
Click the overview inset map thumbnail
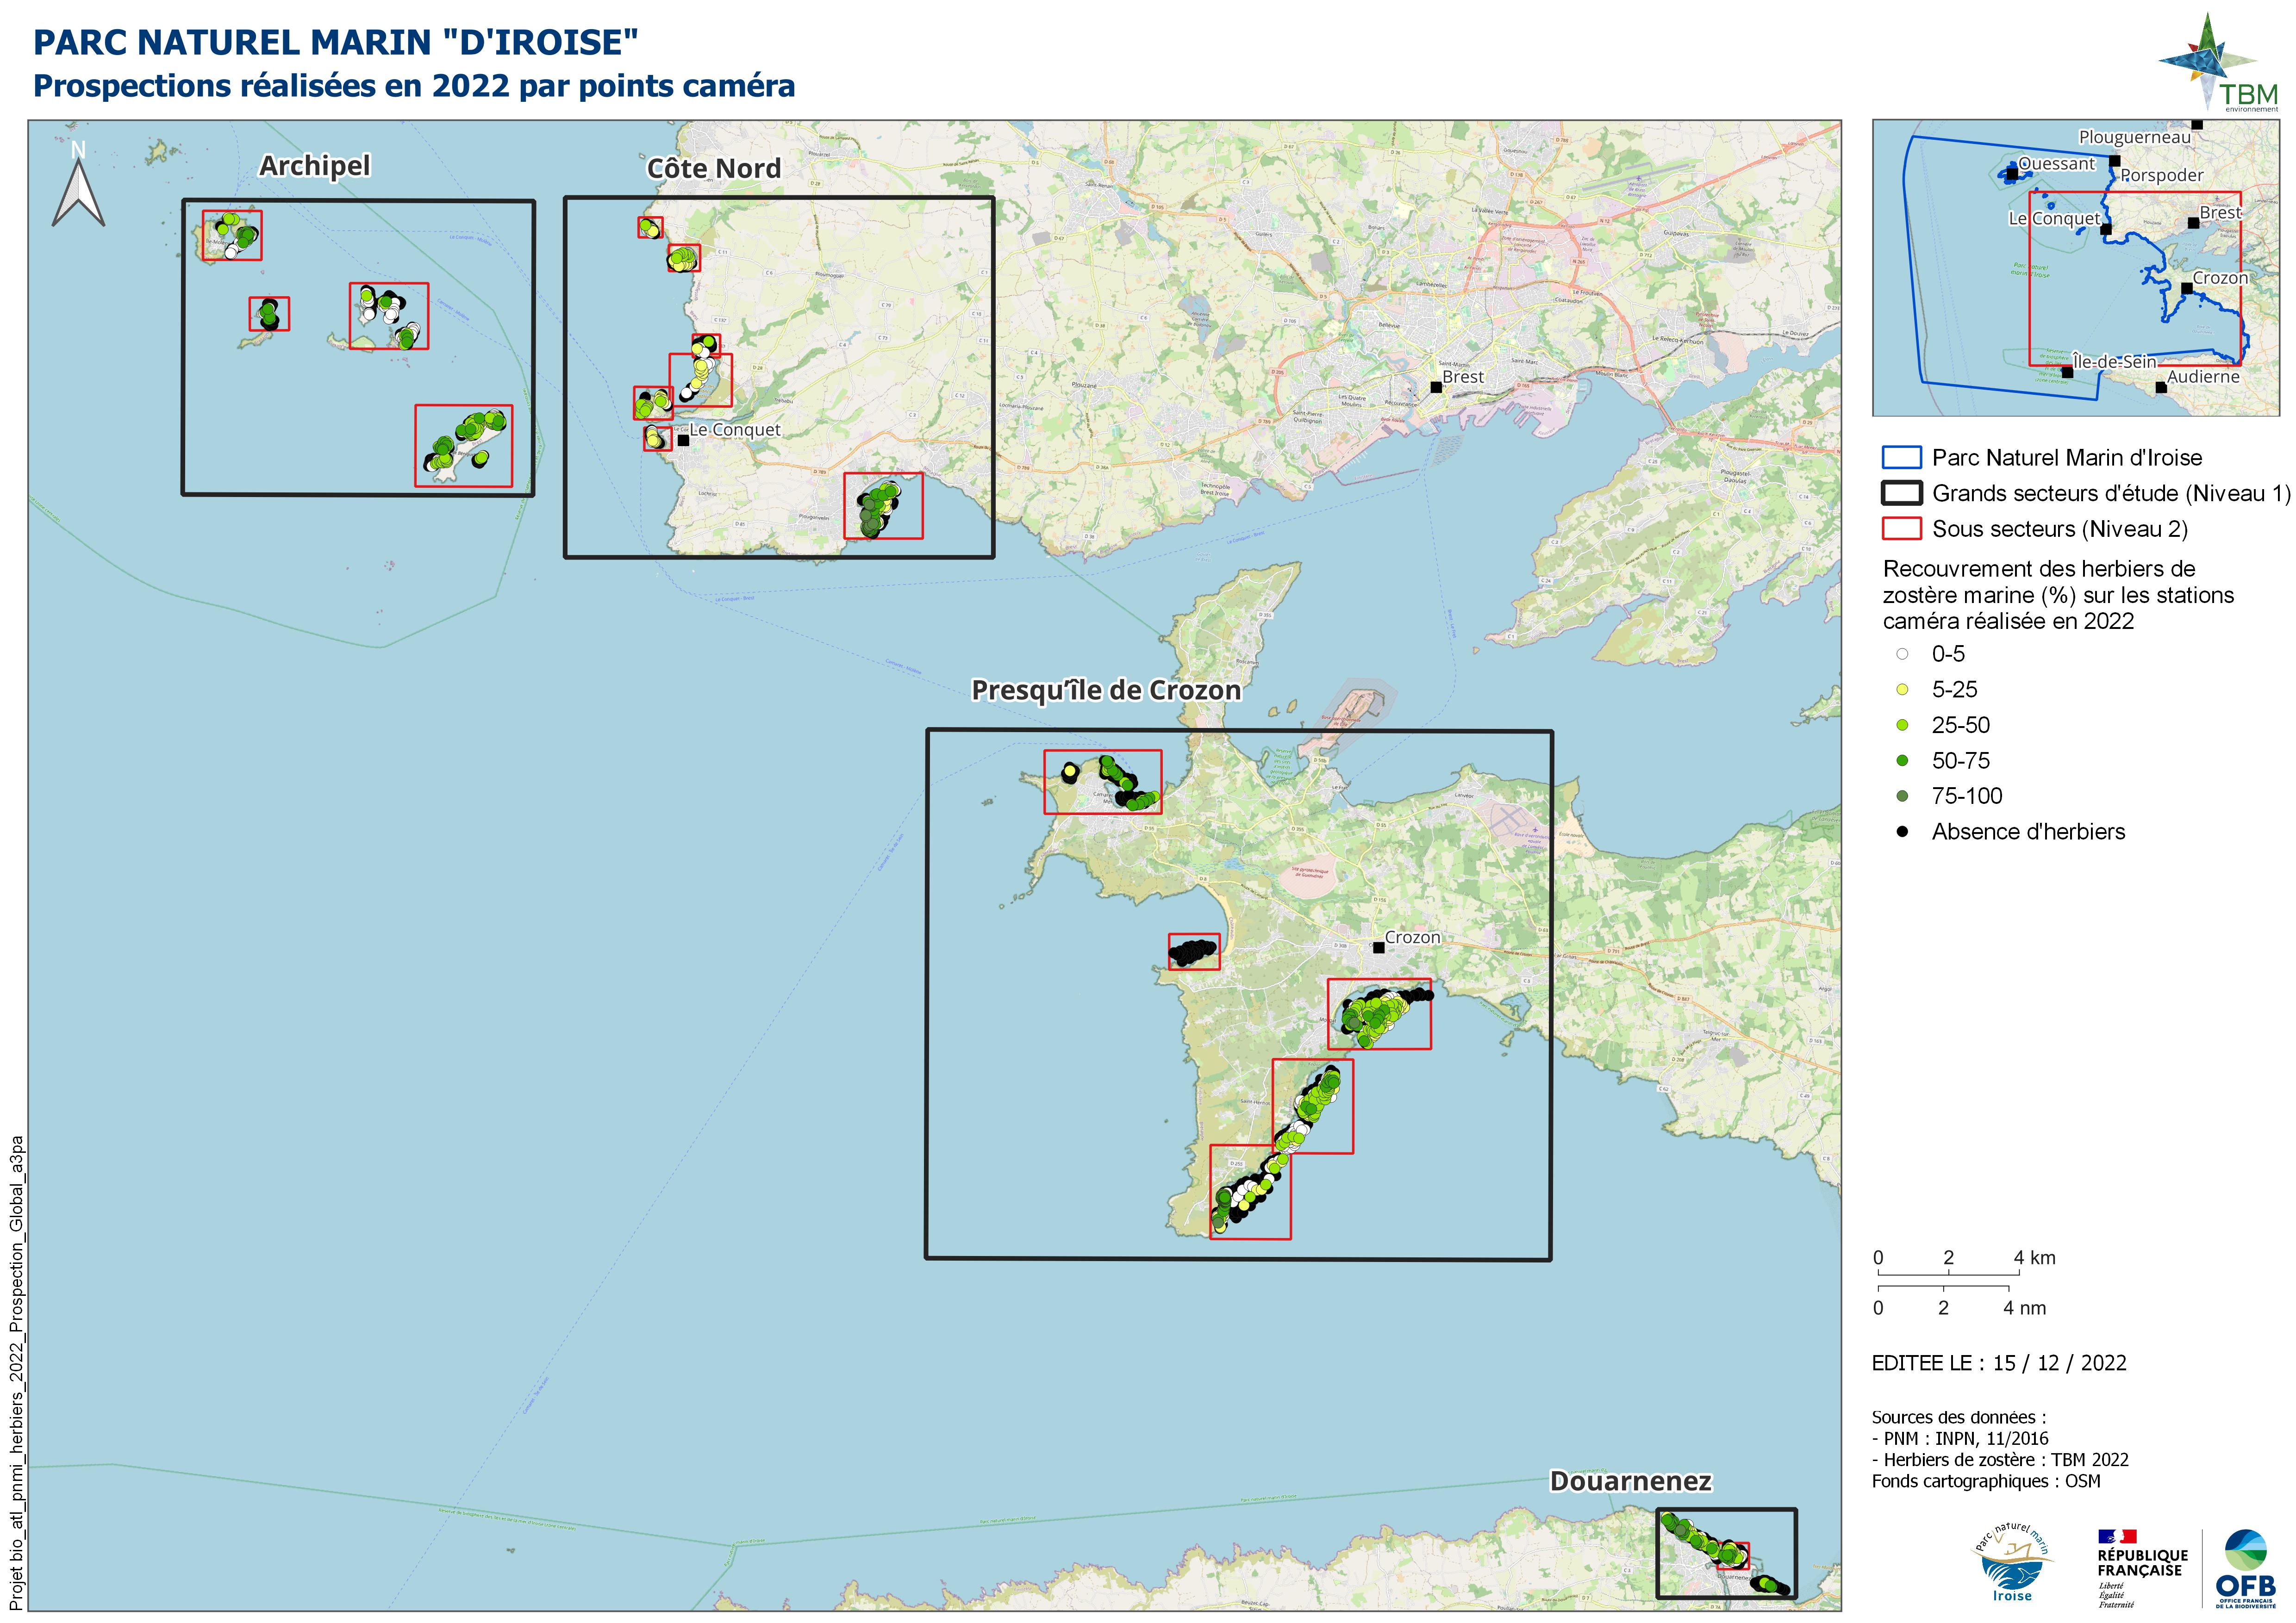(x=2075, y=268)
